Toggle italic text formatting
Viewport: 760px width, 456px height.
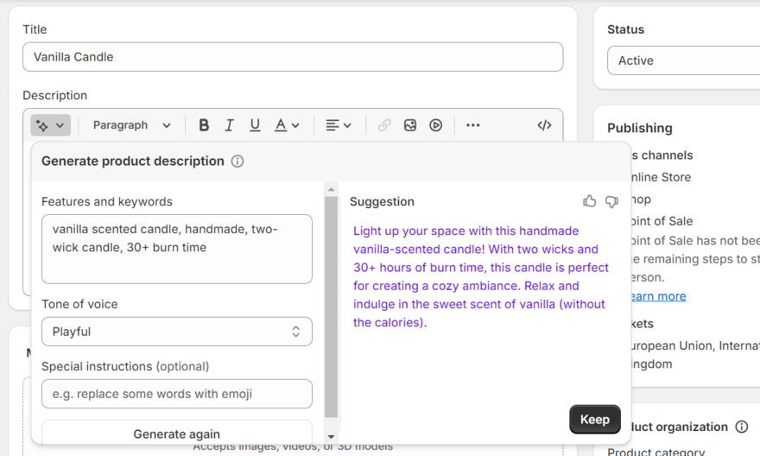229,125
